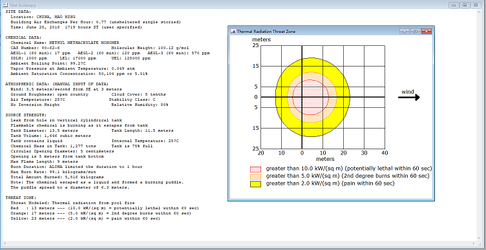Click the red 10.0 kW legend swatch

pyautogui.click(x=256, y=169)
